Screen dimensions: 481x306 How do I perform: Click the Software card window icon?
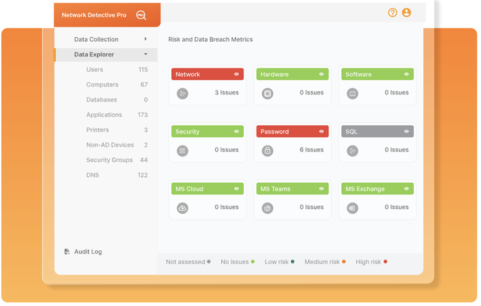click(353, 93)
